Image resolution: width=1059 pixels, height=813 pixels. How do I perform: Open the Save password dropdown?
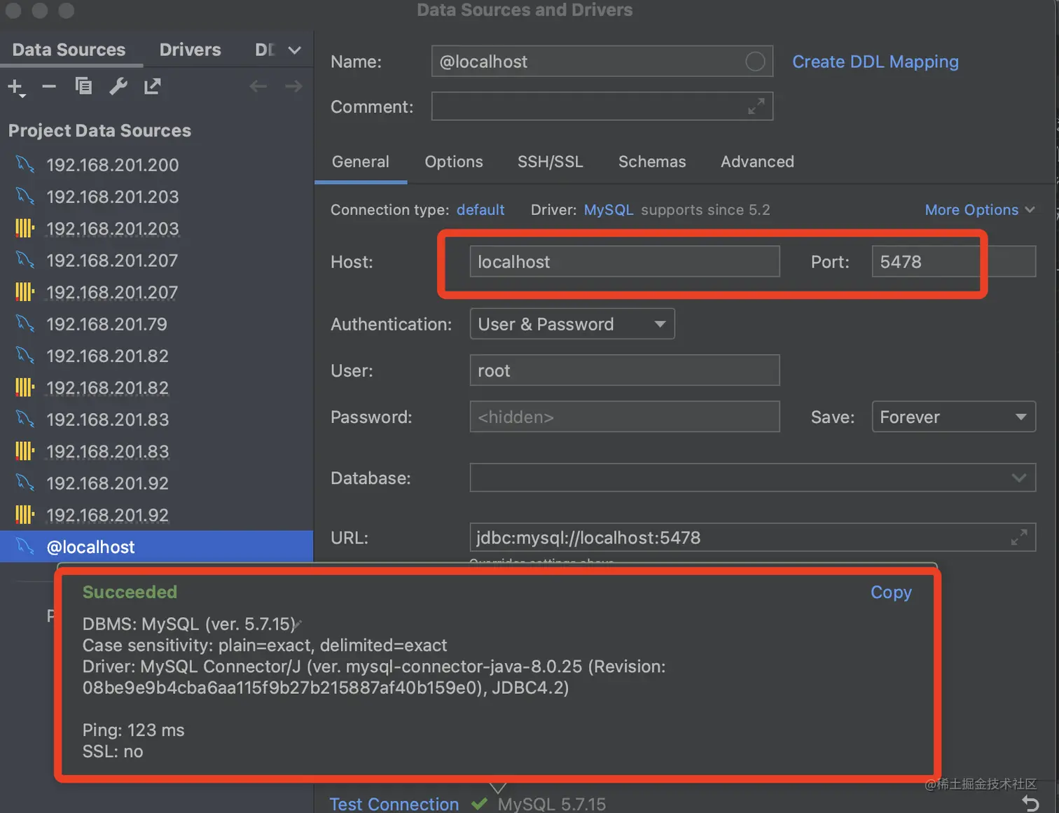953,417
